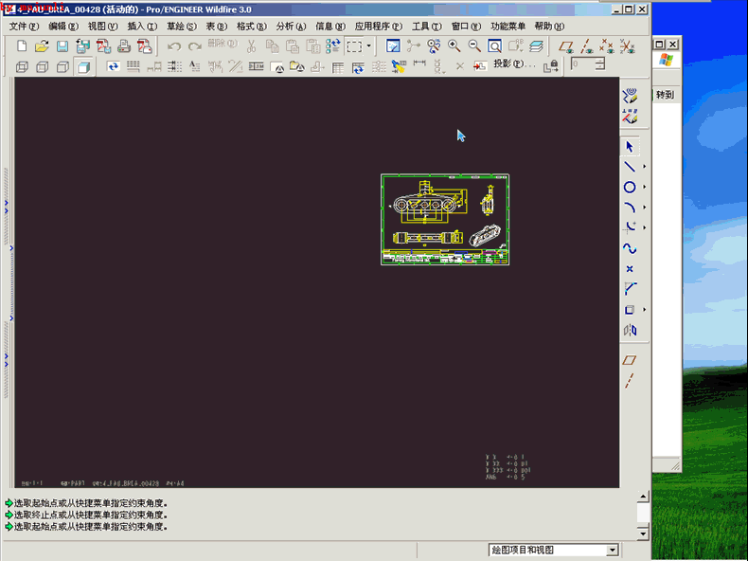The width and height of the screenshot is (748, 561).
Task: Click the padlock lock view movement icon
Action: click(x=550, y=66)
